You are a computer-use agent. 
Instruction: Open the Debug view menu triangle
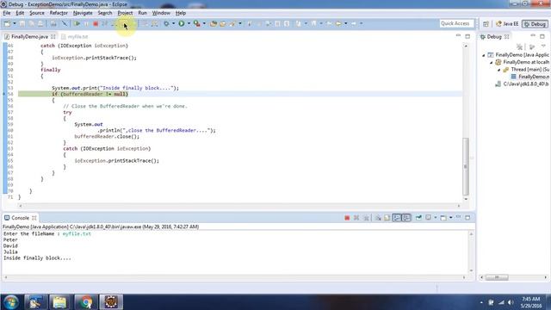coord(543,46)
